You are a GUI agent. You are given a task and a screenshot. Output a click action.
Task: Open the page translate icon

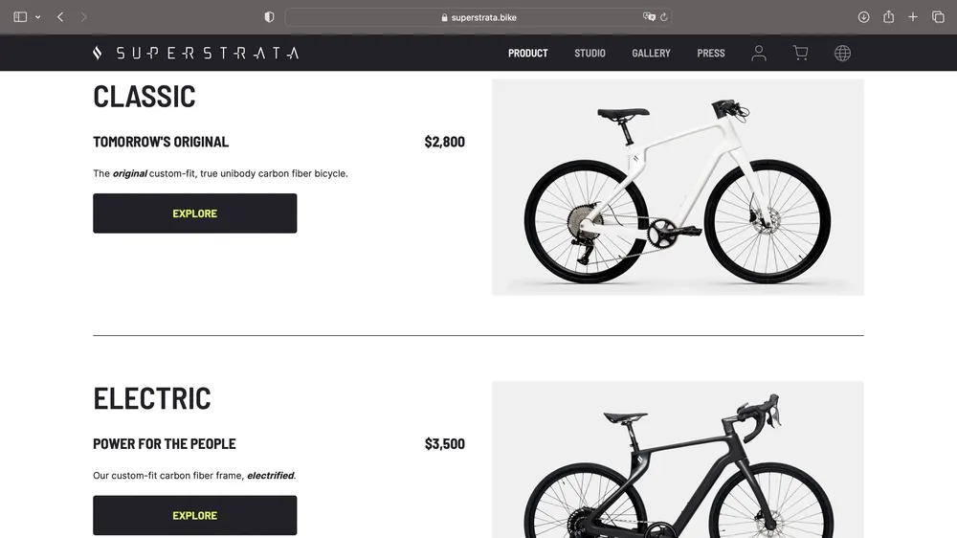pos(649,17)
